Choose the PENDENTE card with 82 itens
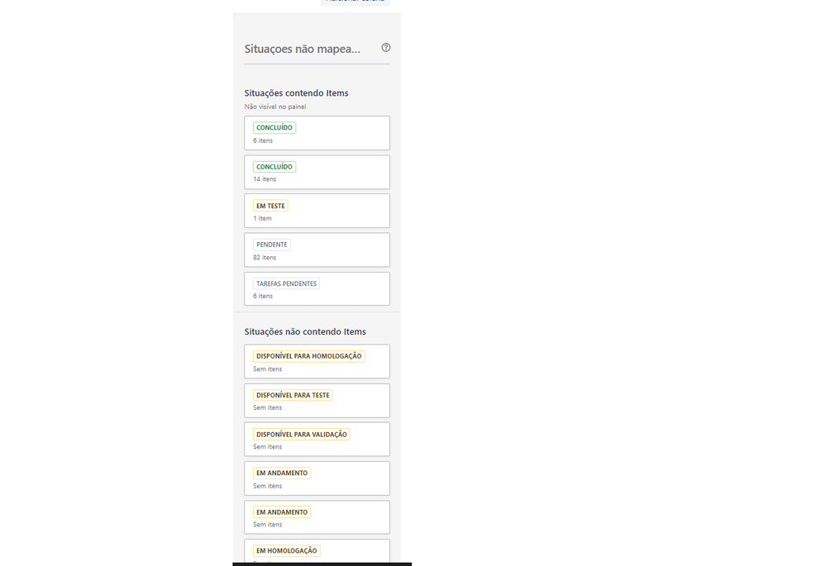The height and width of the screenshot is (566, 825). point(317,250)
